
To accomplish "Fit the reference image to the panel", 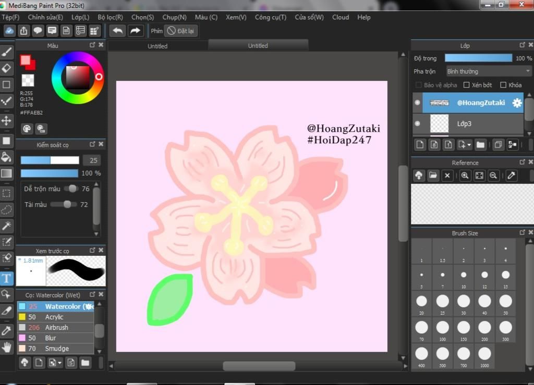I will pos(479,176).
